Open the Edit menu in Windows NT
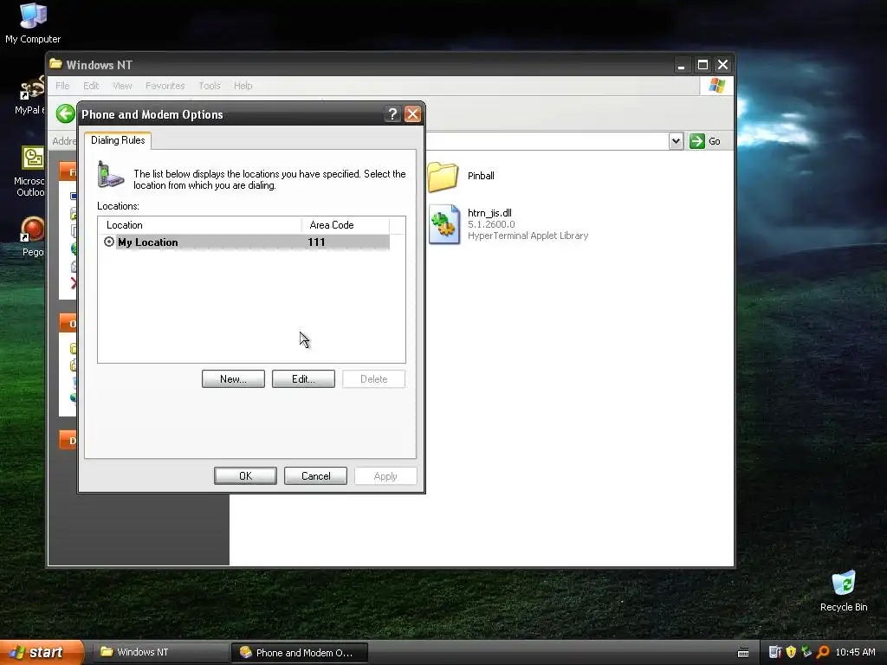 pyautogui.click(x=91, y=86)
